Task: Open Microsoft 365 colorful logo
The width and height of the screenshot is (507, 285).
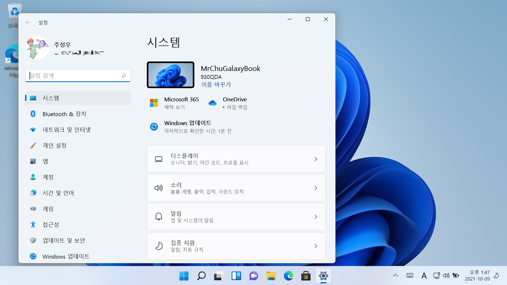Action: [154, 103]
